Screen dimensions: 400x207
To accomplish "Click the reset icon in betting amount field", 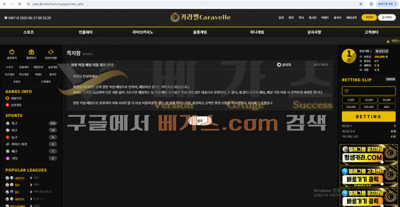I will pos(346,91).
